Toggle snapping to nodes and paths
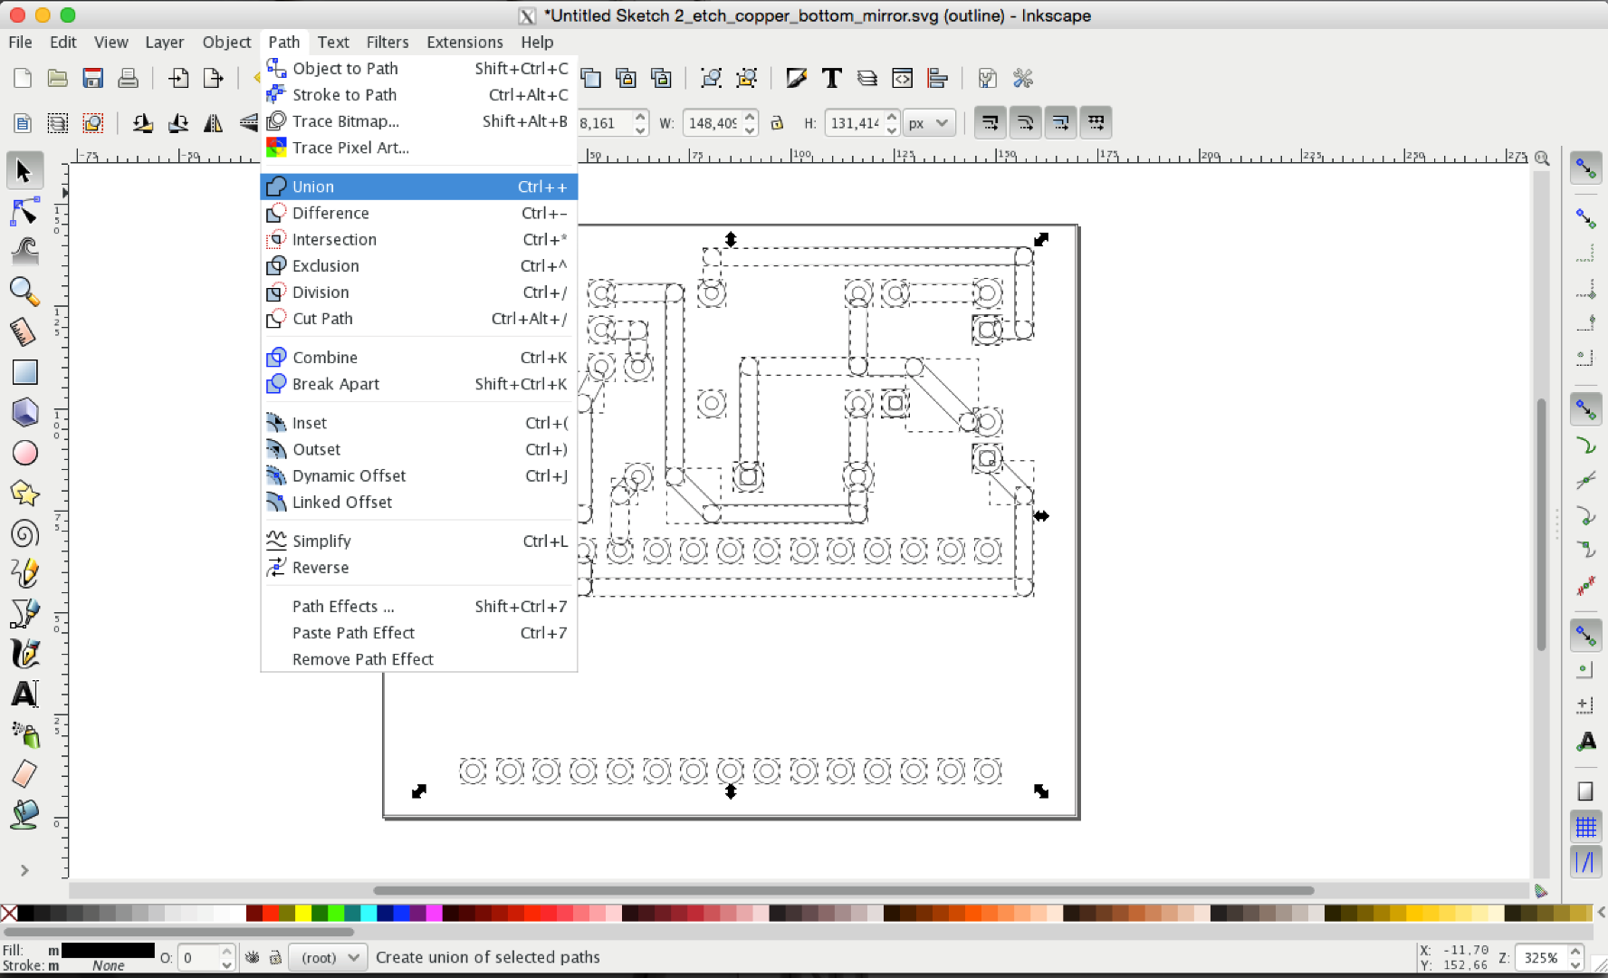The image size is (1608, 978). pos(1585,408)
